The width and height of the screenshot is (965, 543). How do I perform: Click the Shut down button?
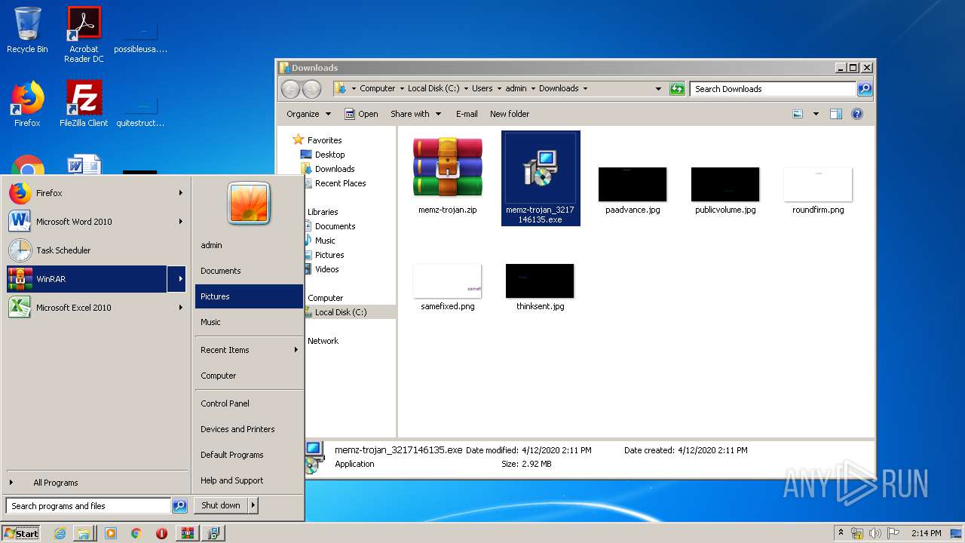pyautogui.click(x=221, y=505)
